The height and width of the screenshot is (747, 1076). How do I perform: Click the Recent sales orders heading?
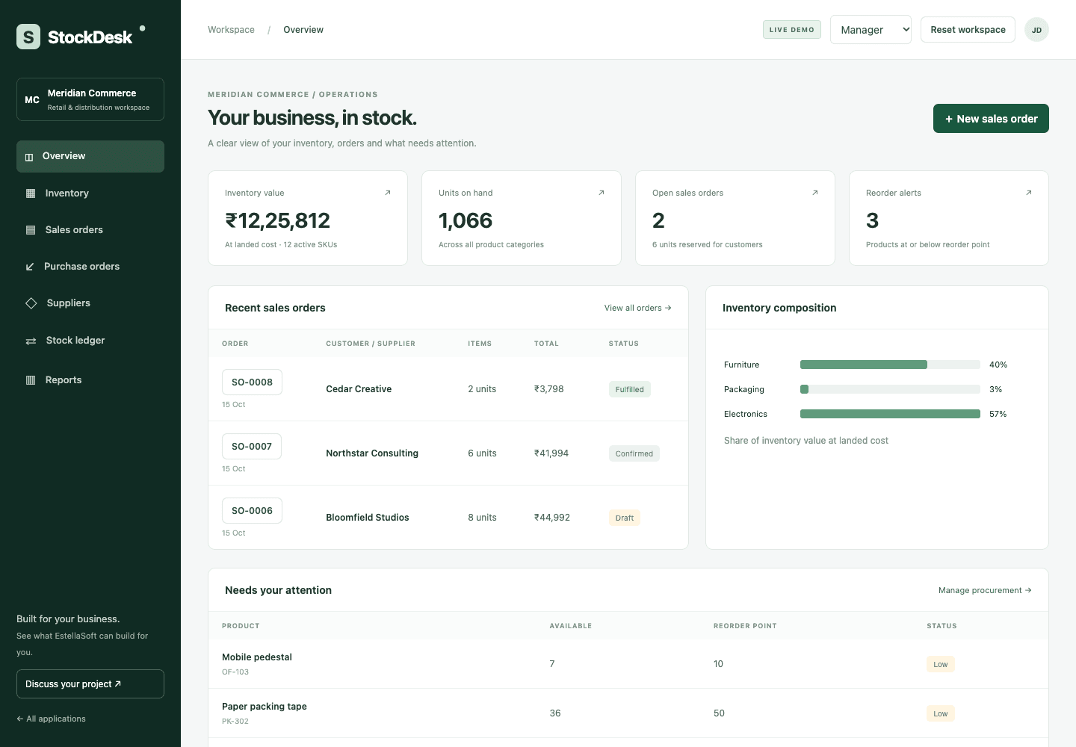(275, 308)
